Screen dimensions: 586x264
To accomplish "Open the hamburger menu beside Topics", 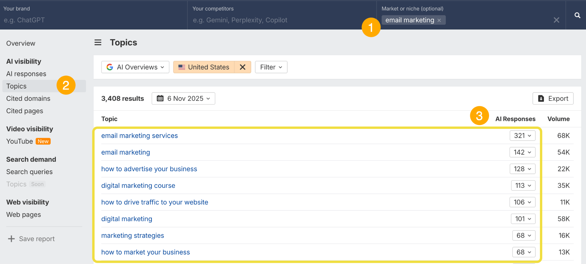I will 98,43.
